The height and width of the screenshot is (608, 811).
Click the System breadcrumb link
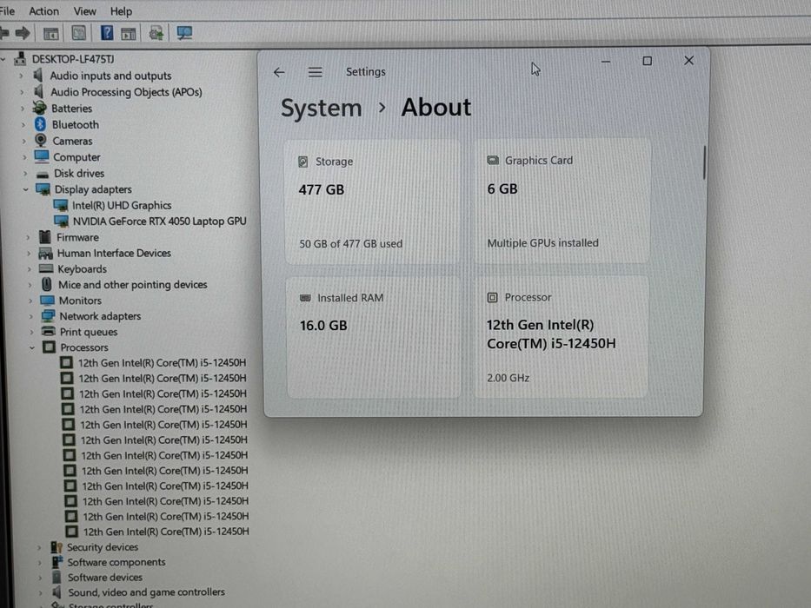click(322, 108)
